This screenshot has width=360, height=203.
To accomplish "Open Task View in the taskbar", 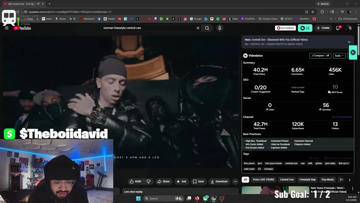I will pos(189,198).
